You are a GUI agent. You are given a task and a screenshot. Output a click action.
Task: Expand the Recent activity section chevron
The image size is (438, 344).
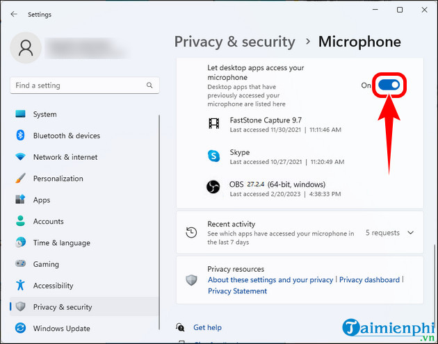pos(410,233)
